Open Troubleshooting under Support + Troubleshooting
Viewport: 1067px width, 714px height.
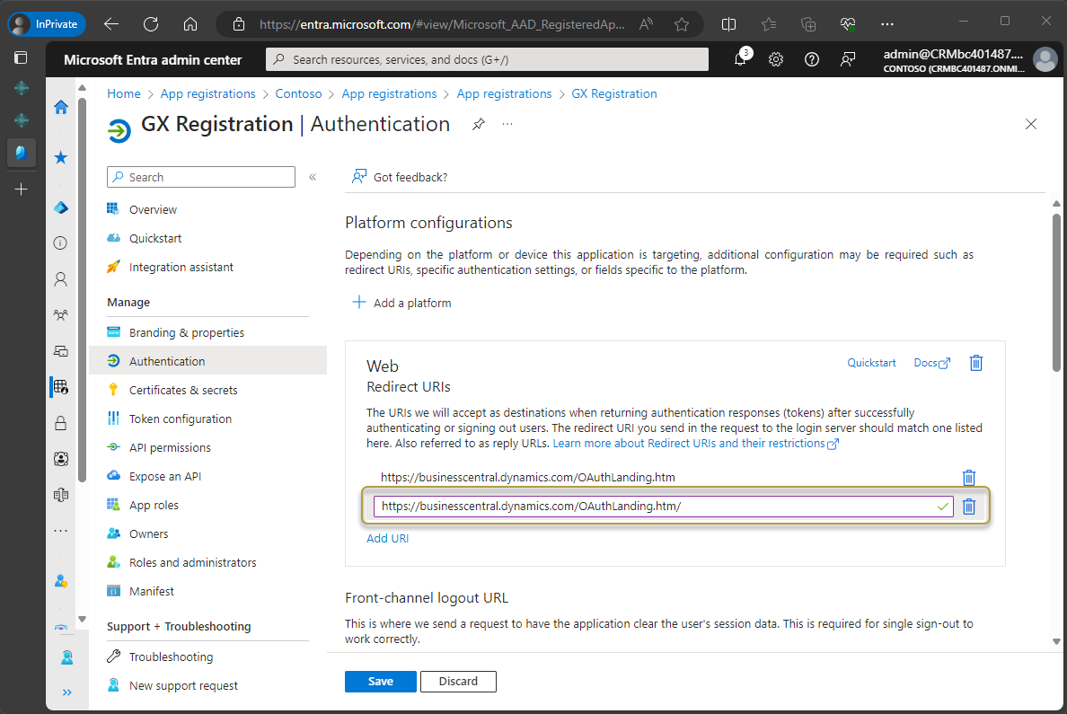pyautogui.click(x=172, y=656)
